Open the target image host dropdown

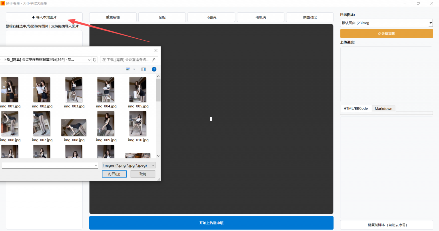point(386,23)
